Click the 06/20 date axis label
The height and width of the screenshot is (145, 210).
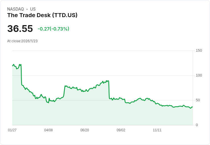point(85,130)
